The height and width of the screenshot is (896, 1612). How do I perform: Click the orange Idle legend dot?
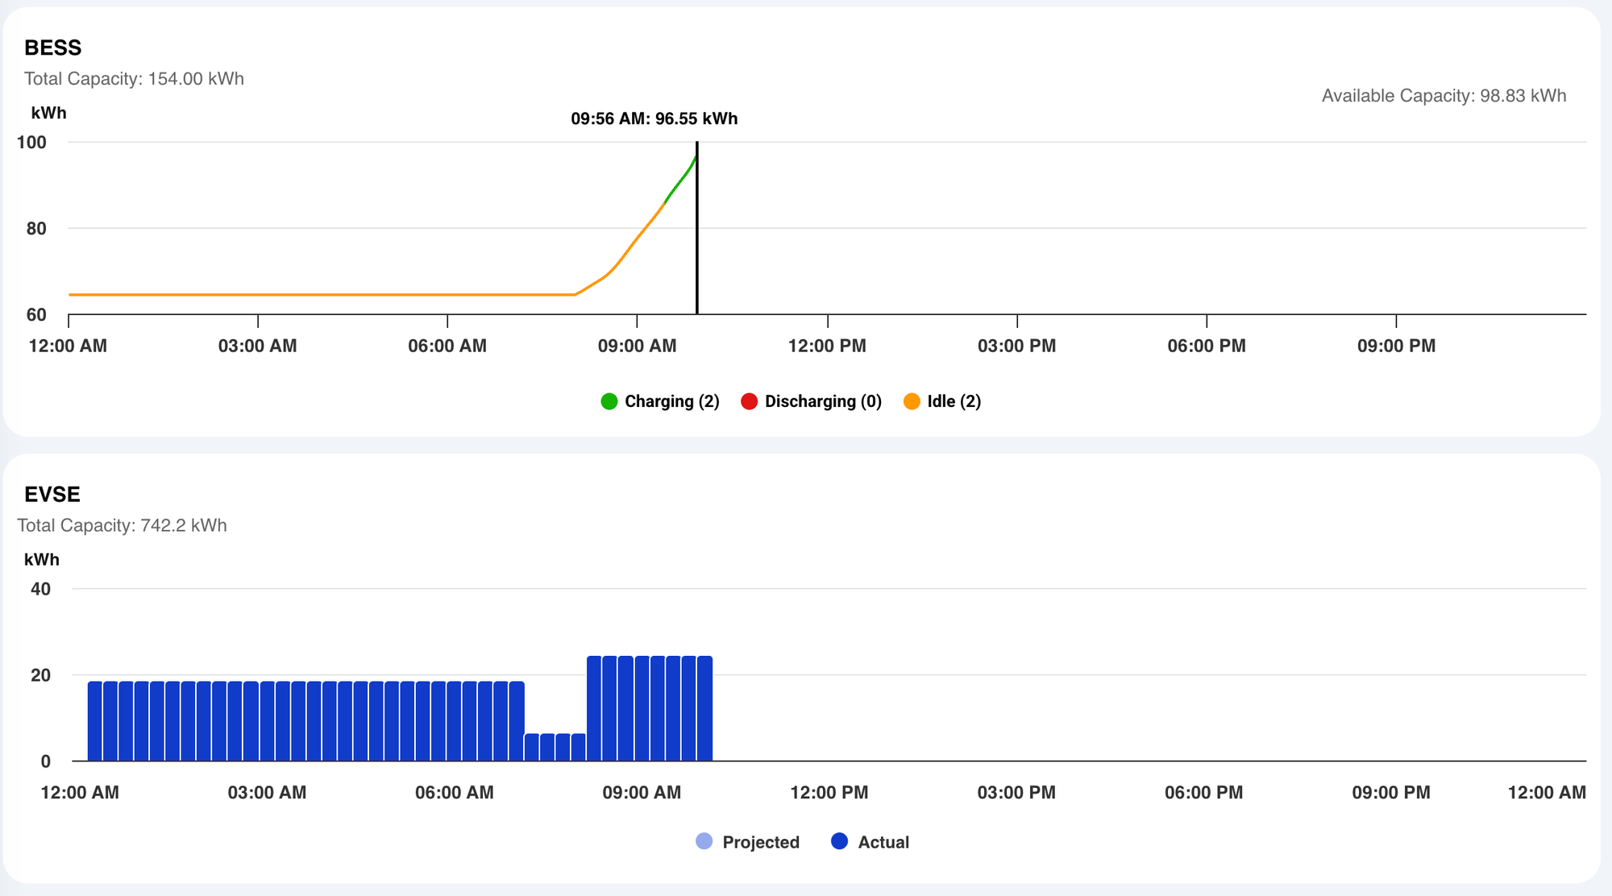click(912, 401)
